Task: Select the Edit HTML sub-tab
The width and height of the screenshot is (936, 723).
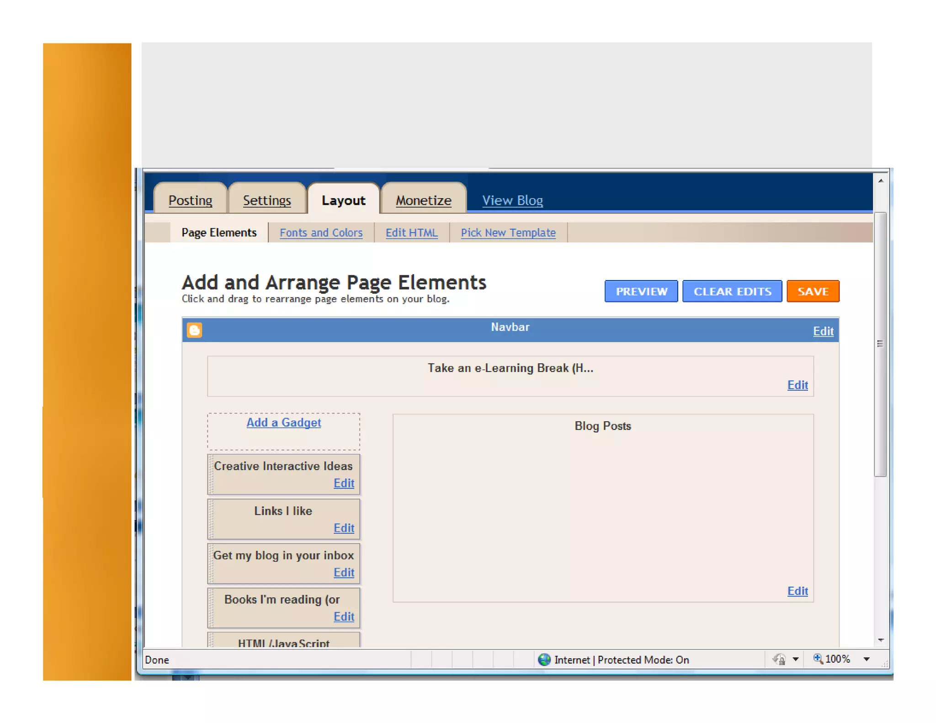Action: pos(411,233)
